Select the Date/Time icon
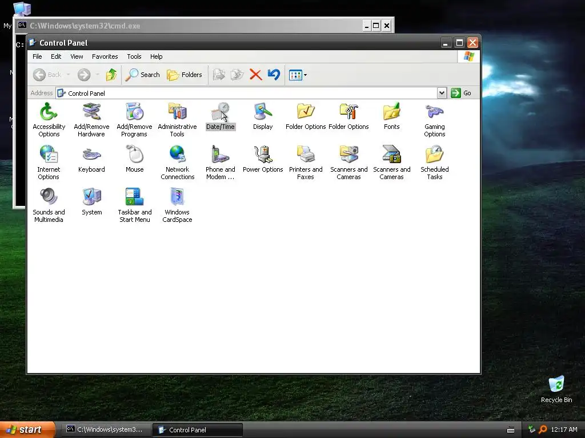 (220, 116)
